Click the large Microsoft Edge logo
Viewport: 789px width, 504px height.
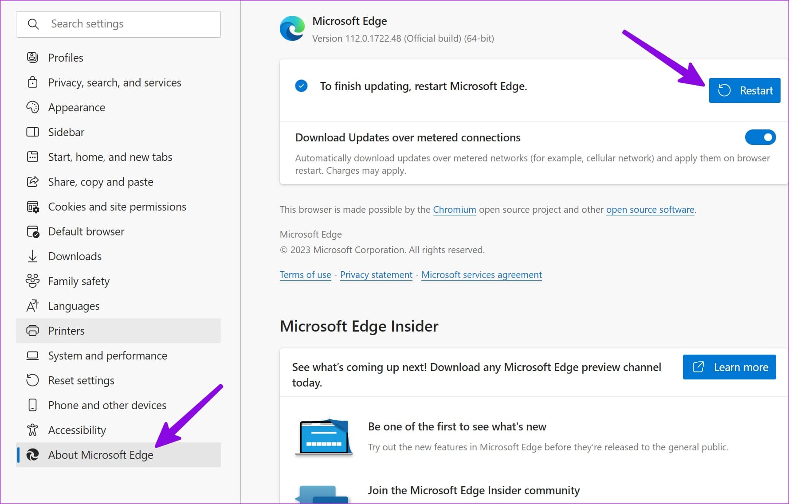pos(292,28)
